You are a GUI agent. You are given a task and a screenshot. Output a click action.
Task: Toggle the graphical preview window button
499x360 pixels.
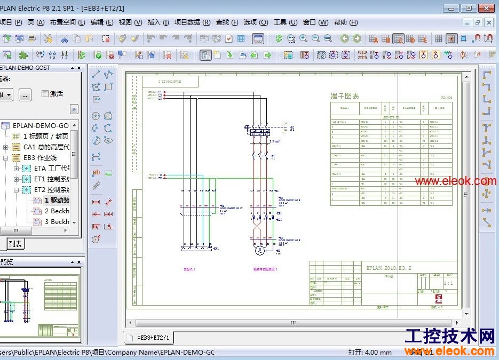pos(258,39)
